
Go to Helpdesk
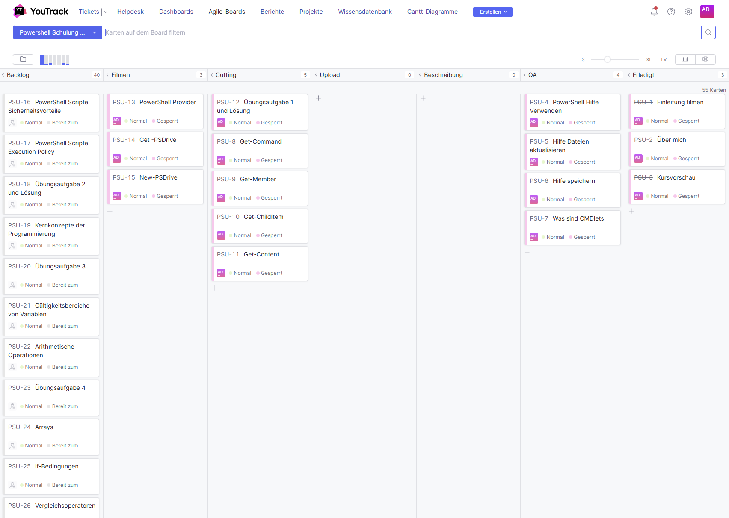(130, 12)
